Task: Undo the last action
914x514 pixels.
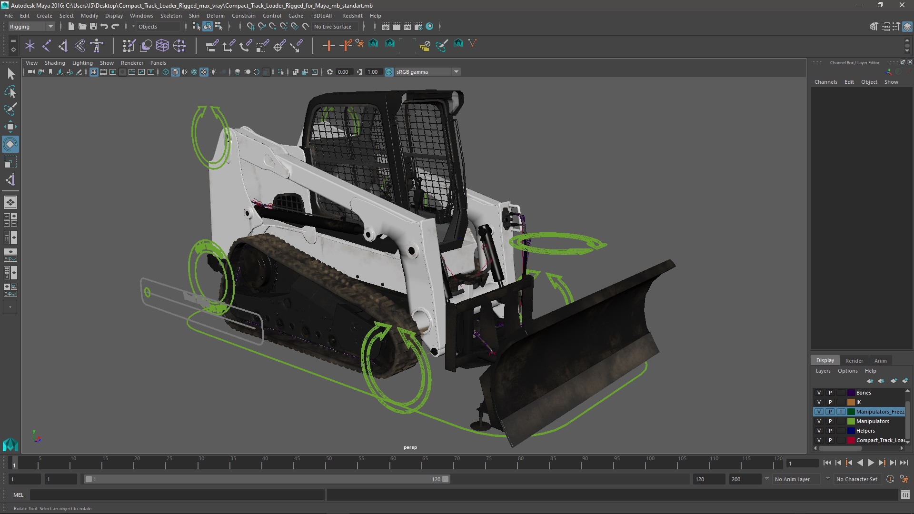Action: point(104,27)
